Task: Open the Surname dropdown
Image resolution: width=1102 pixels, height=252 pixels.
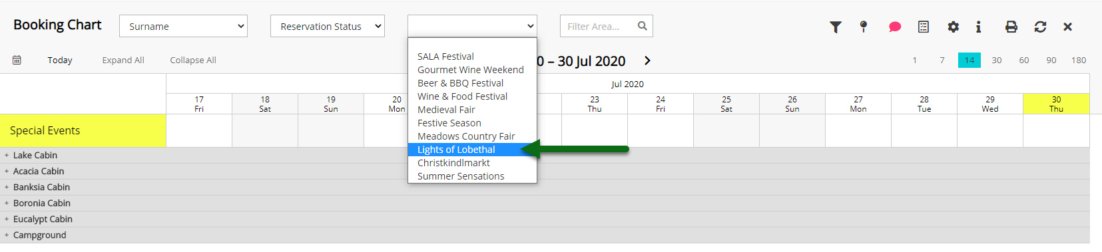Action: pyautogui.click(x=183, y=26)
